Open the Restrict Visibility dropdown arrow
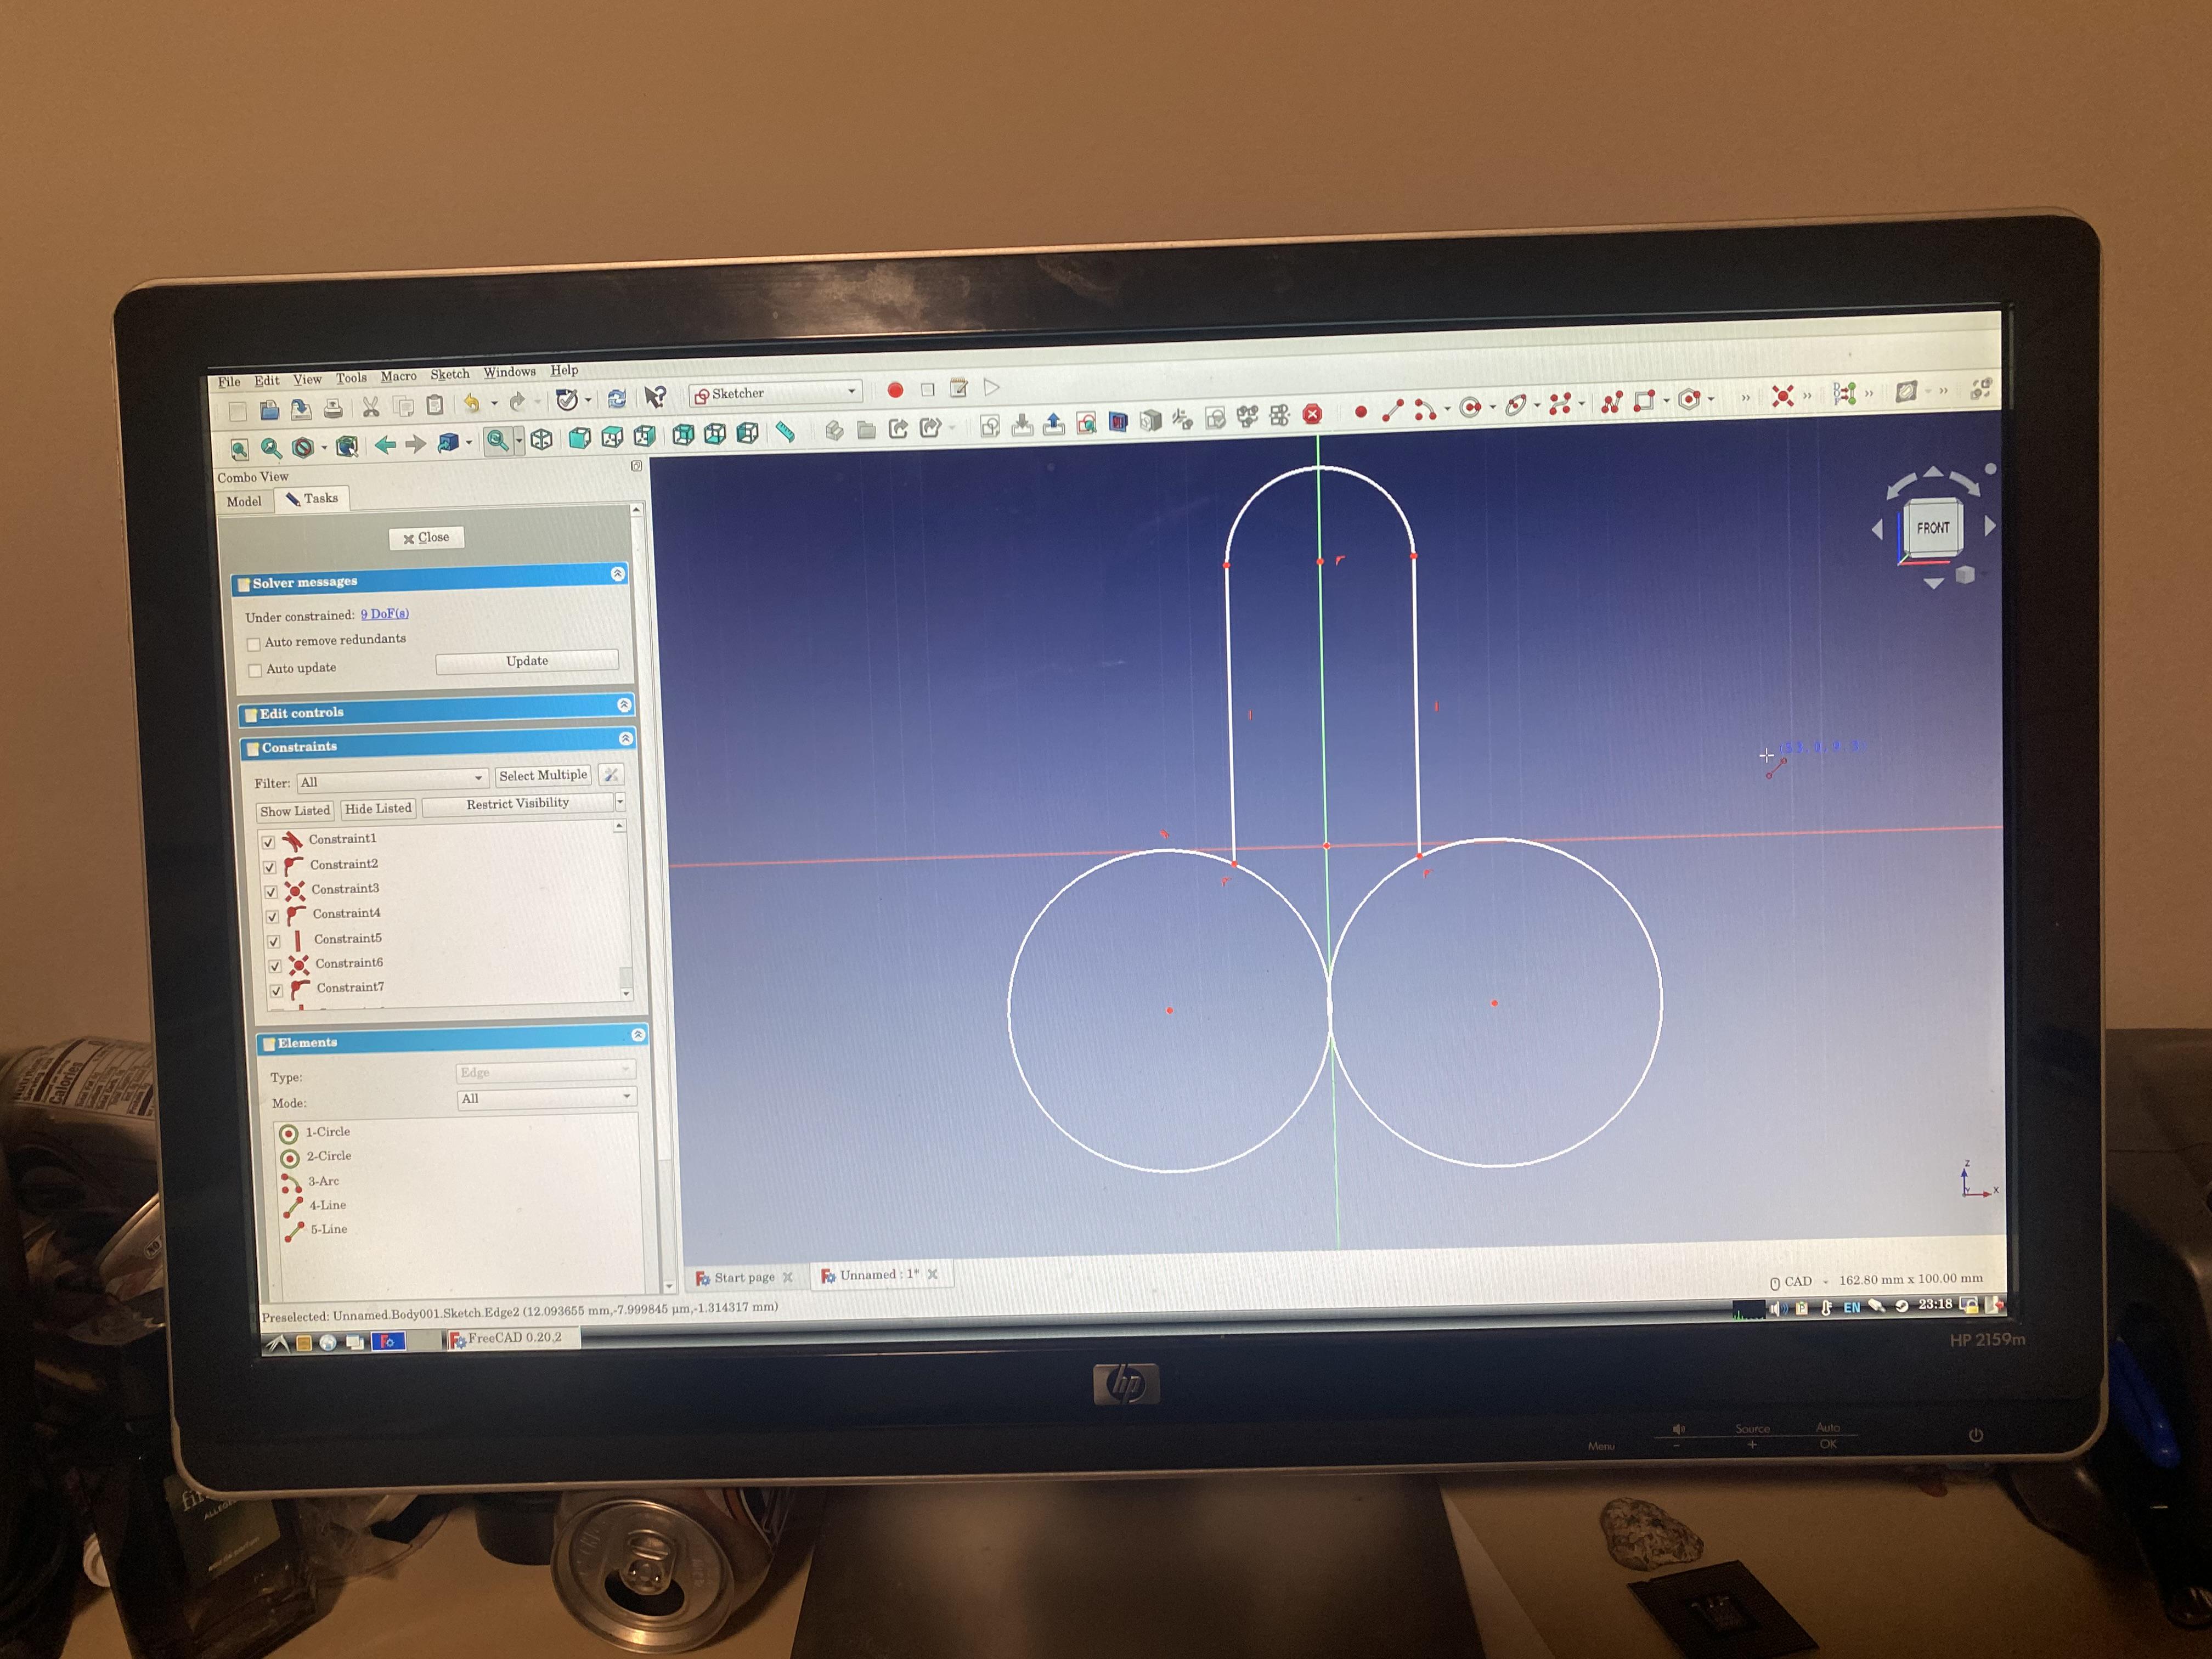The image size is (2212, 1659). click(x=620, y=802)
